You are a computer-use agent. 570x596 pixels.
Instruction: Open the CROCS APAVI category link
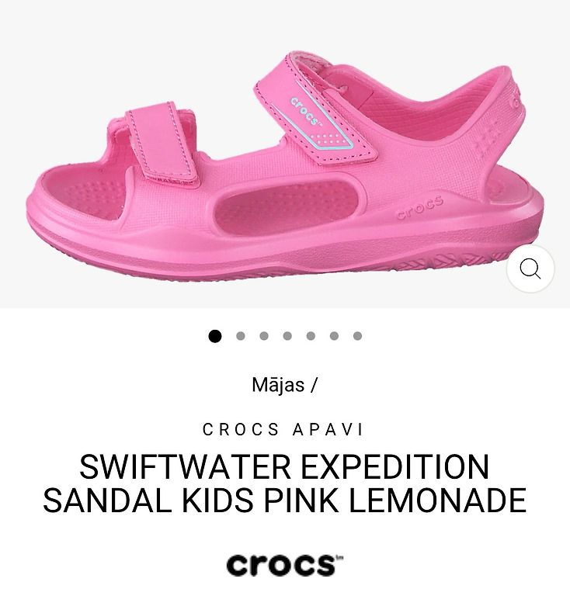tap(283, 429)
